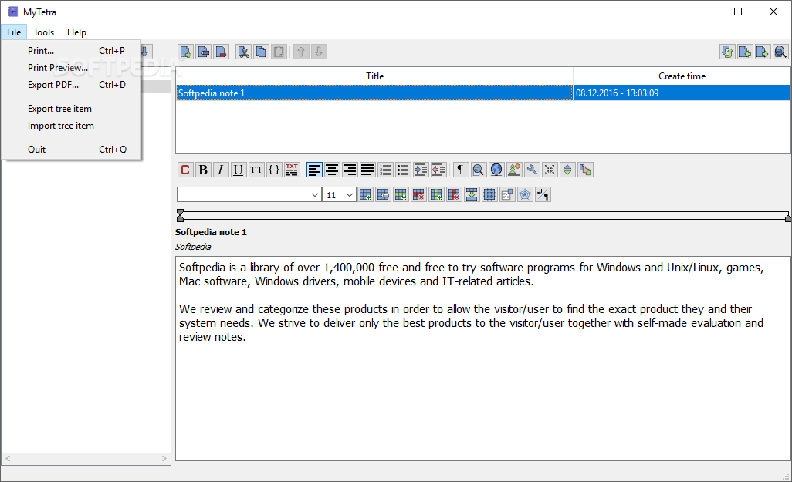Cut the note with the scissors icon
792x482 pixels.
click(x=243, y=52)
